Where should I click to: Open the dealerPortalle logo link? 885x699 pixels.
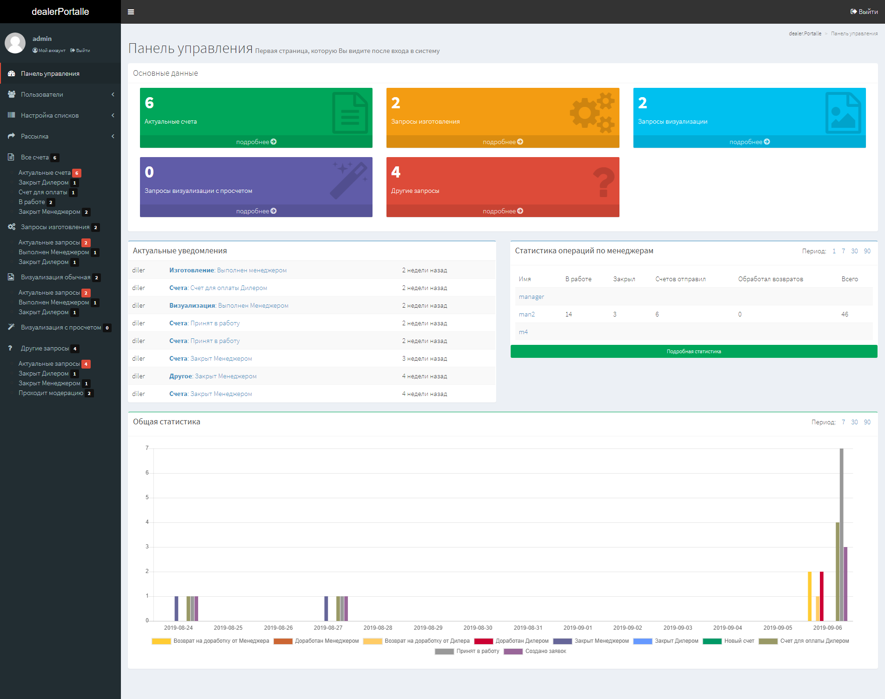click(60, 12)
